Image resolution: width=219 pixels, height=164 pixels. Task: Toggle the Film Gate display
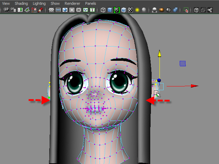coord(58,10)
